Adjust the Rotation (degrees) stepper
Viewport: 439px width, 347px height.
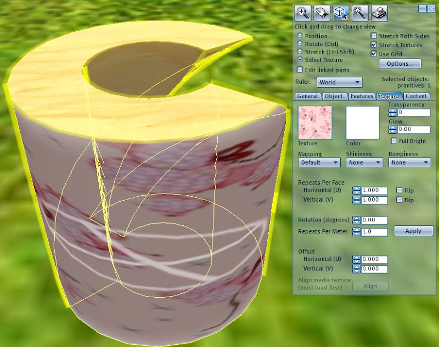(x=356, y=220)
